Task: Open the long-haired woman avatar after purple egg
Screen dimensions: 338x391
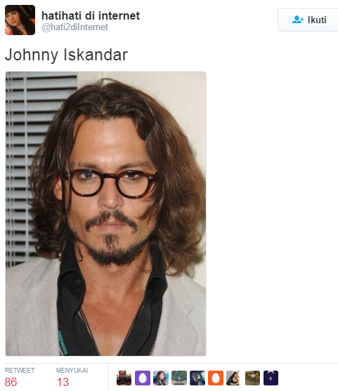Action: coord(161,378)
